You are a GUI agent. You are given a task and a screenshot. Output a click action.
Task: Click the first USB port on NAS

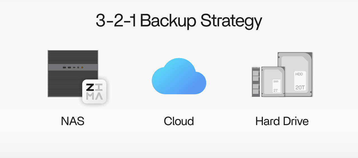point(64,67)
